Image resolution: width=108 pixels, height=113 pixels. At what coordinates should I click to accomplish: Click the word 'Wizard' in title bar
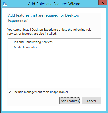pos(74,4)
